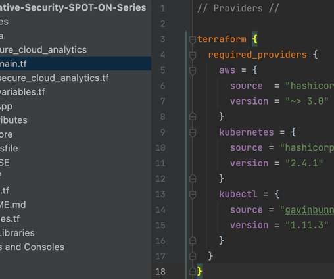Image resolution: width=334 pixels, height=279 pixels.
Task: Click the 'aws' identifier on line 5
Action: pos(227,70)
